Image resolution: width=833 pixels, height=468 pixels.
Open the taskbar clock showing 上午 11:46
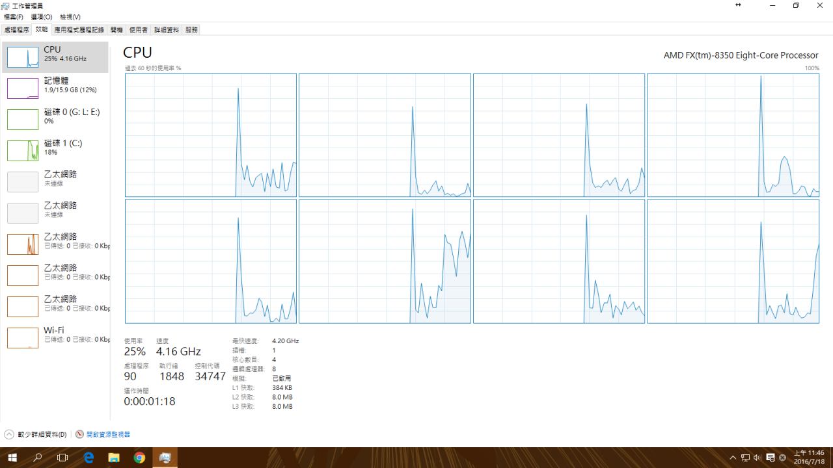[x=809, y=458]
